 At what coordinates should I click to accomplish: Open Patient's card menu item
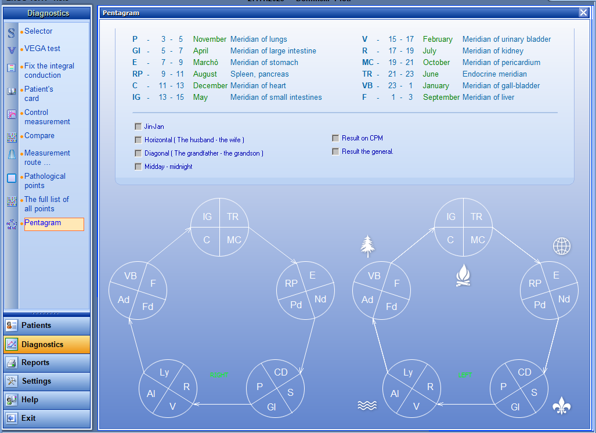(39, 93)
